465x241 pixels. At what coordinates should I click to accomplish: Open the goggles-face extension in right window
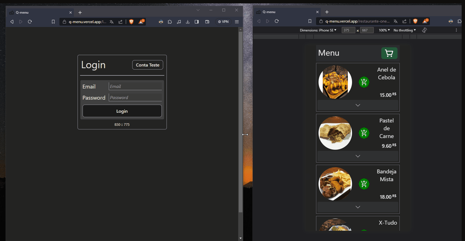pyautogui.click(x=451, y=21)
